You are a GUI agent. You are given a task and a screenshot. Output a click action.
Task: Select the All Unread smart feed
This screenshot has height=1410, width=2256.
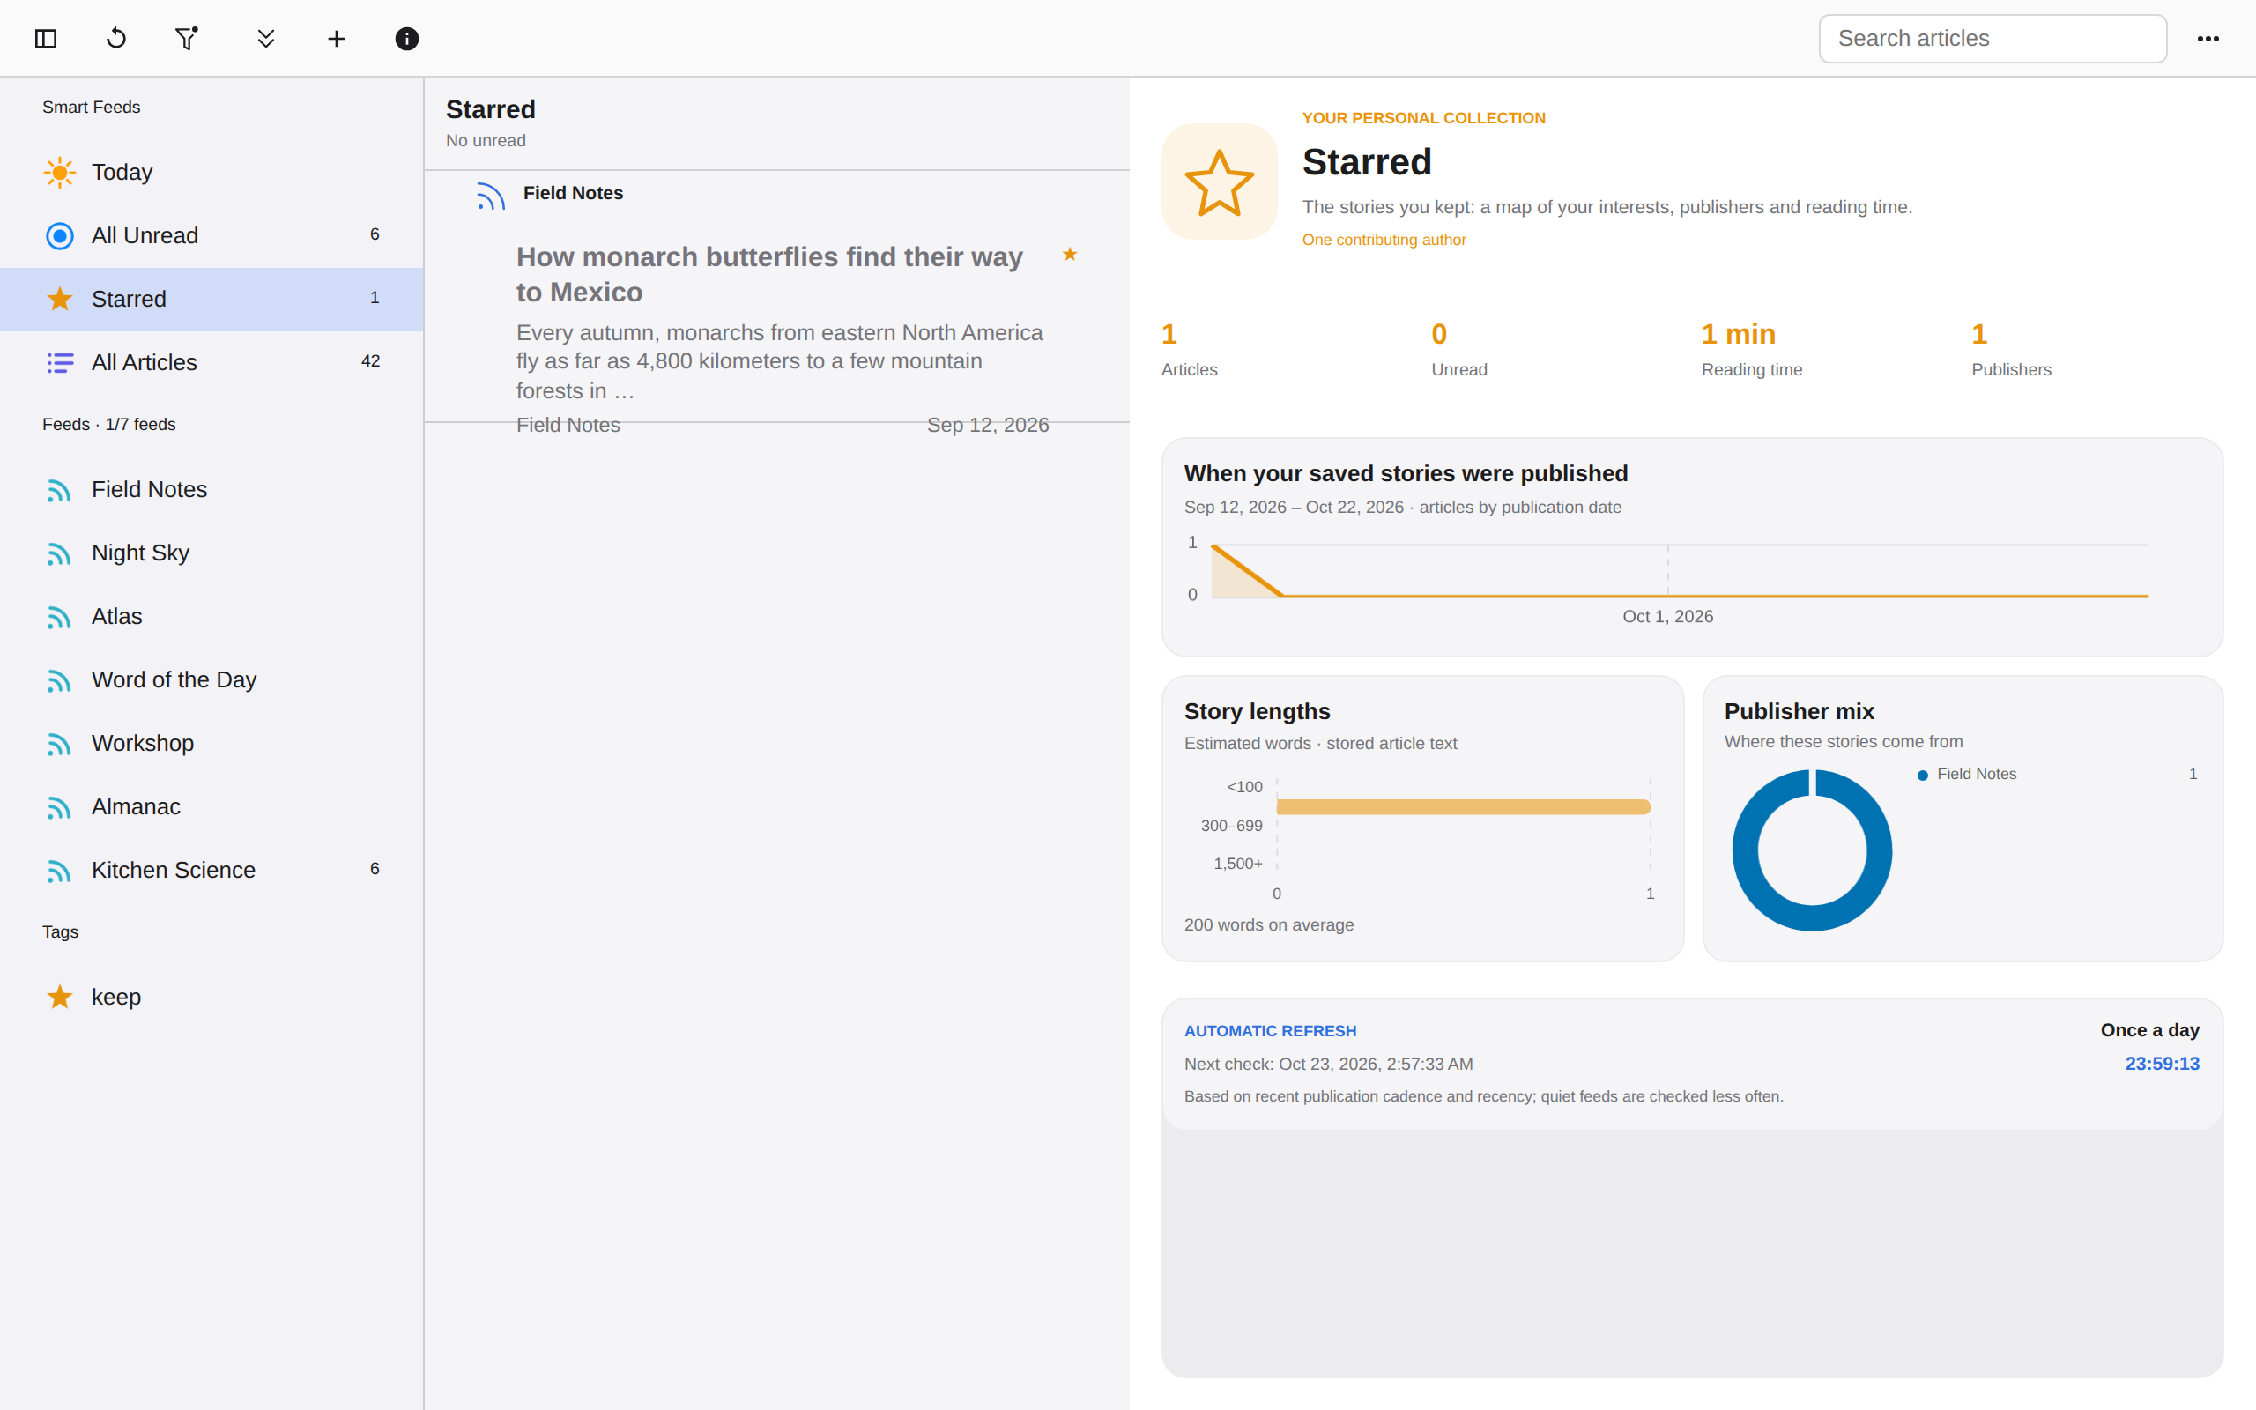pyautogui.click(x=211, y=236)
